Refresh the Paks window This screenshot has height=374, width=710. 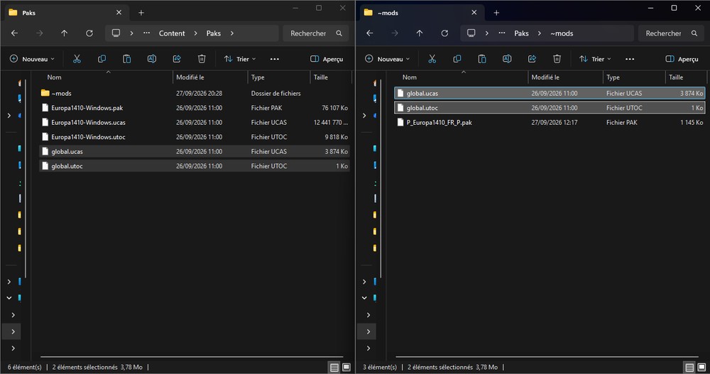coord(89,33)
